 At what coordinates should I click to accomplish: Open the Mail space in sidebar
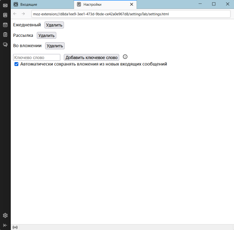[5, 5]
